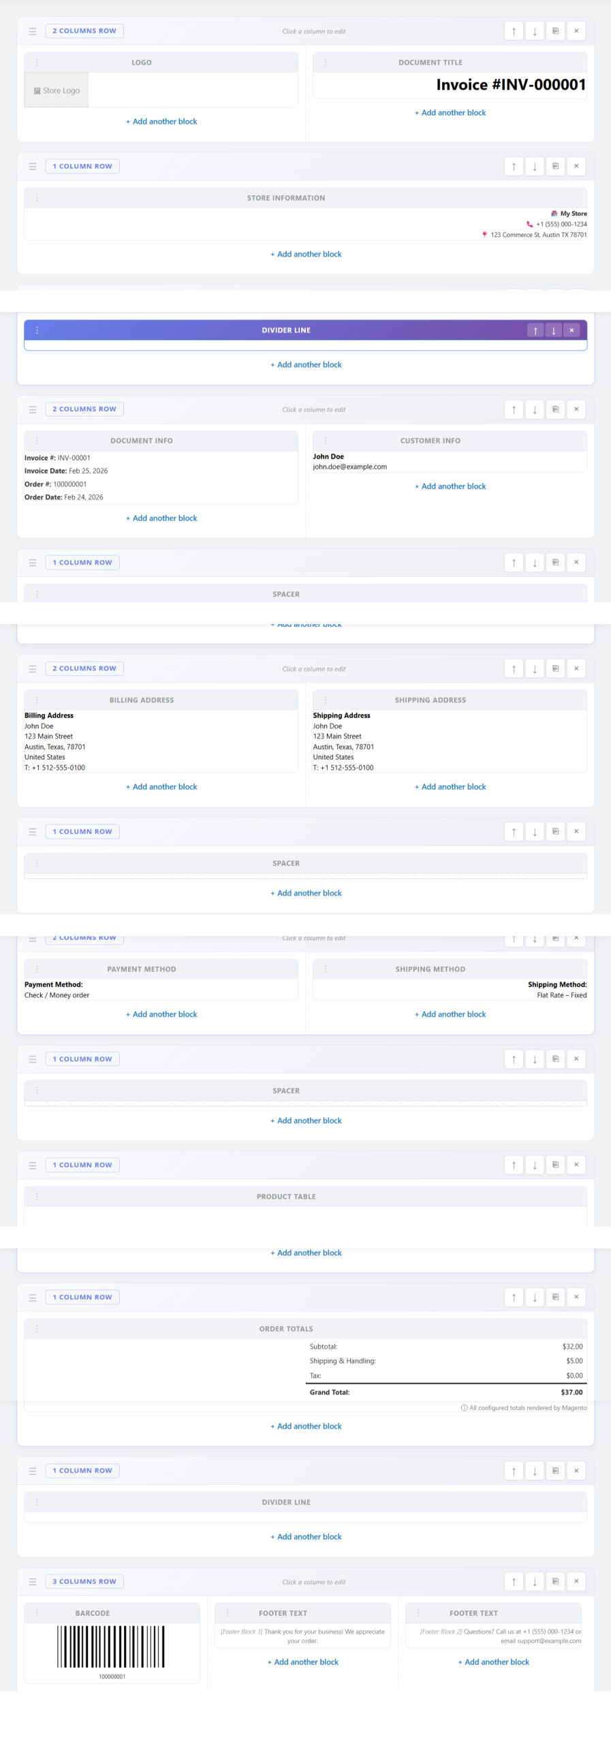611x1744 pixels.
Task: Duplicate the Billing and Shipping Address row
Action: [x=555, y=669]
